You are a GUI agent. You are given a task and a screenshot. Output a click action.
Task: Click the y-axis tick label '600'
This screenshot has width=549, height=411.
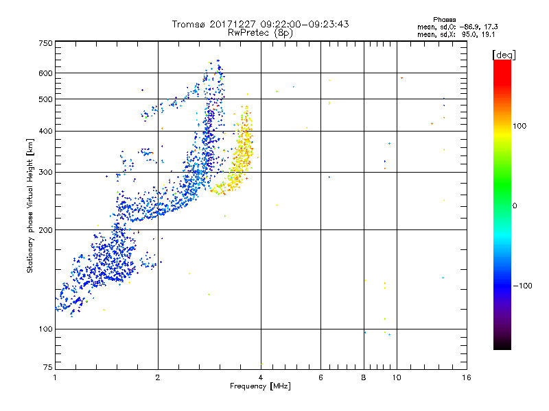[45, 73]
